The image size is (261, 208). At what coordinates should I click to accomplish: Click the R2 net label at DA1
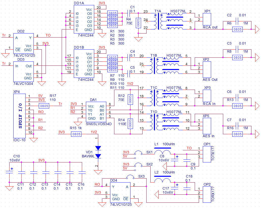tap(73, 112)
